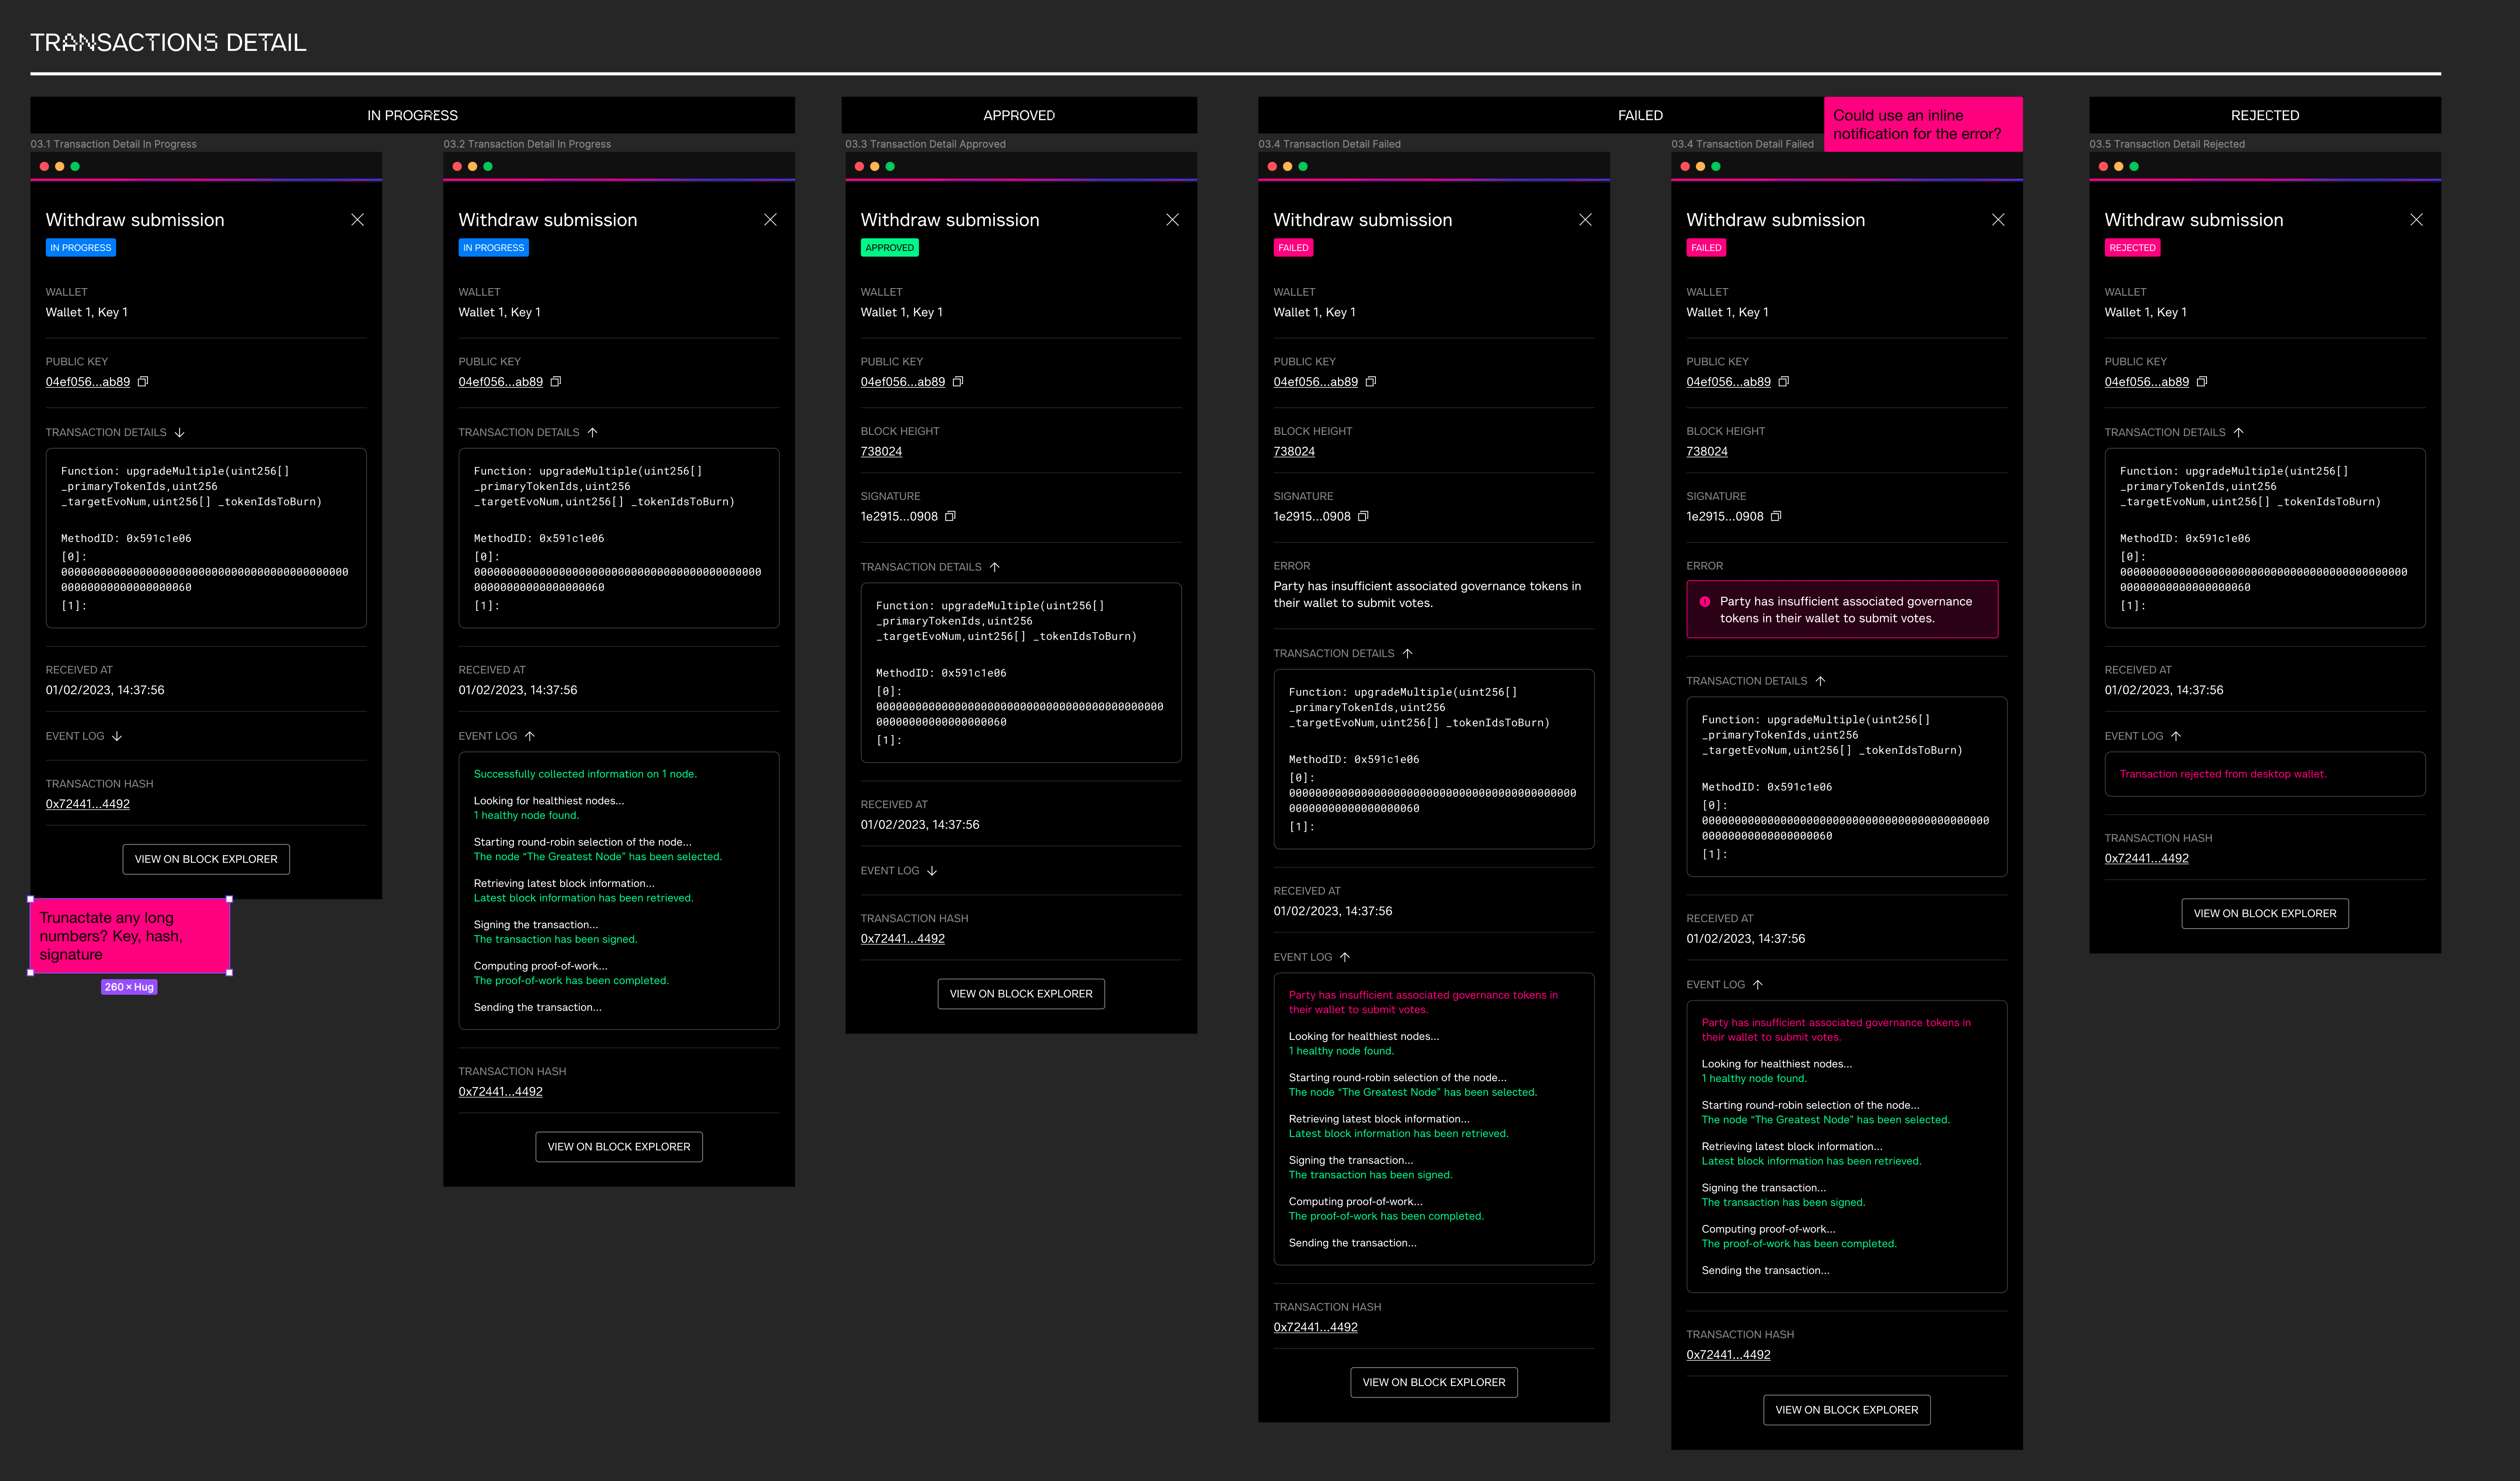2520x1481 pixels.
Task: Click the green traffic light dot on the In Progress modal
Action: click(76, 165)
